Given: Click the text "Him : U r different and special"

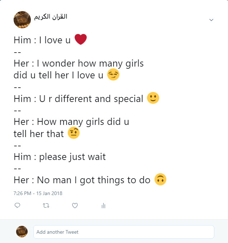Looking at the screenshot, I should [x=79, y=99].
